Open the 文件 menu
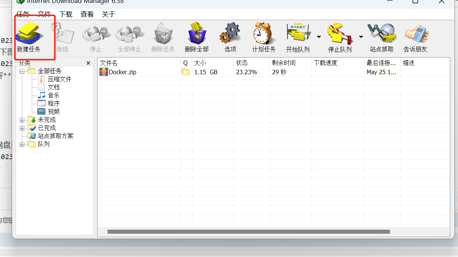Image resolution: width=458 pixels, height=257 pixels. click(44, 14)
